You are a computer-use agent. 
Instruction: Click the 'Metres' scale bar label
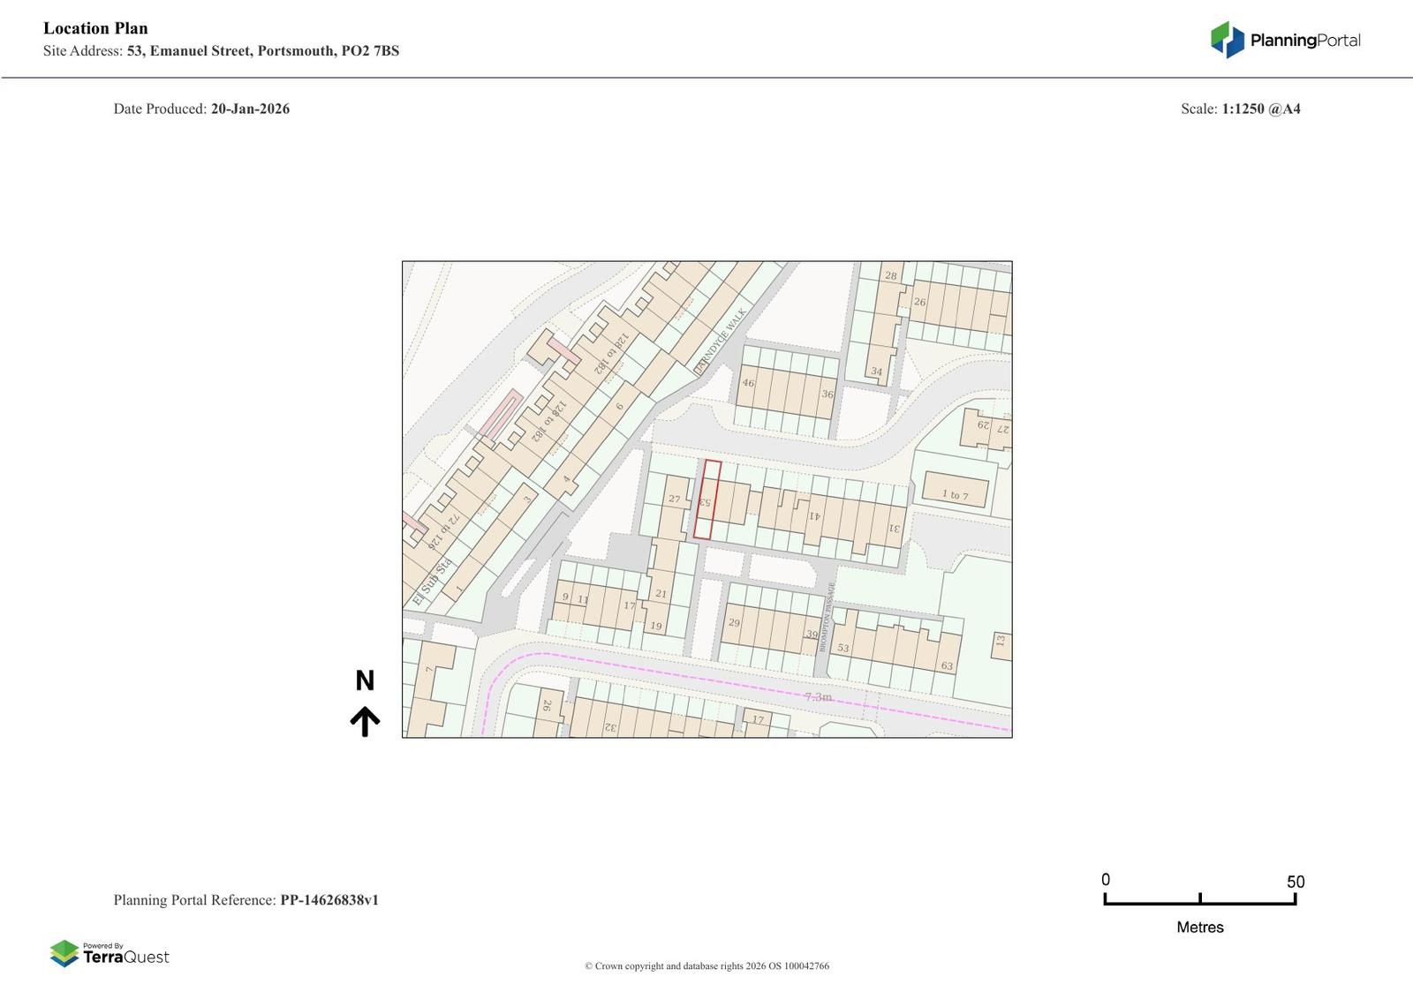point(1199,927)
